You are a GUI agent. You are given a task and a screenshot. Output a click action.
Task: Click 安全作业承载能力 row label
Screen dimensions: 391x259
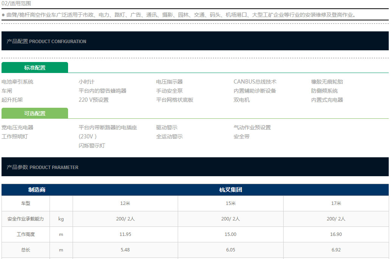click(x=26, y=219)
